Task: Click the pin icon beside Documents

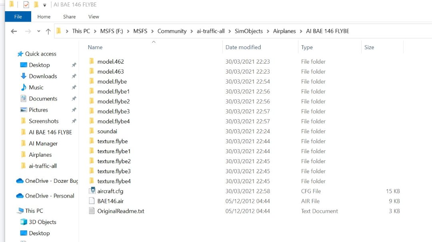Action: 74,99
